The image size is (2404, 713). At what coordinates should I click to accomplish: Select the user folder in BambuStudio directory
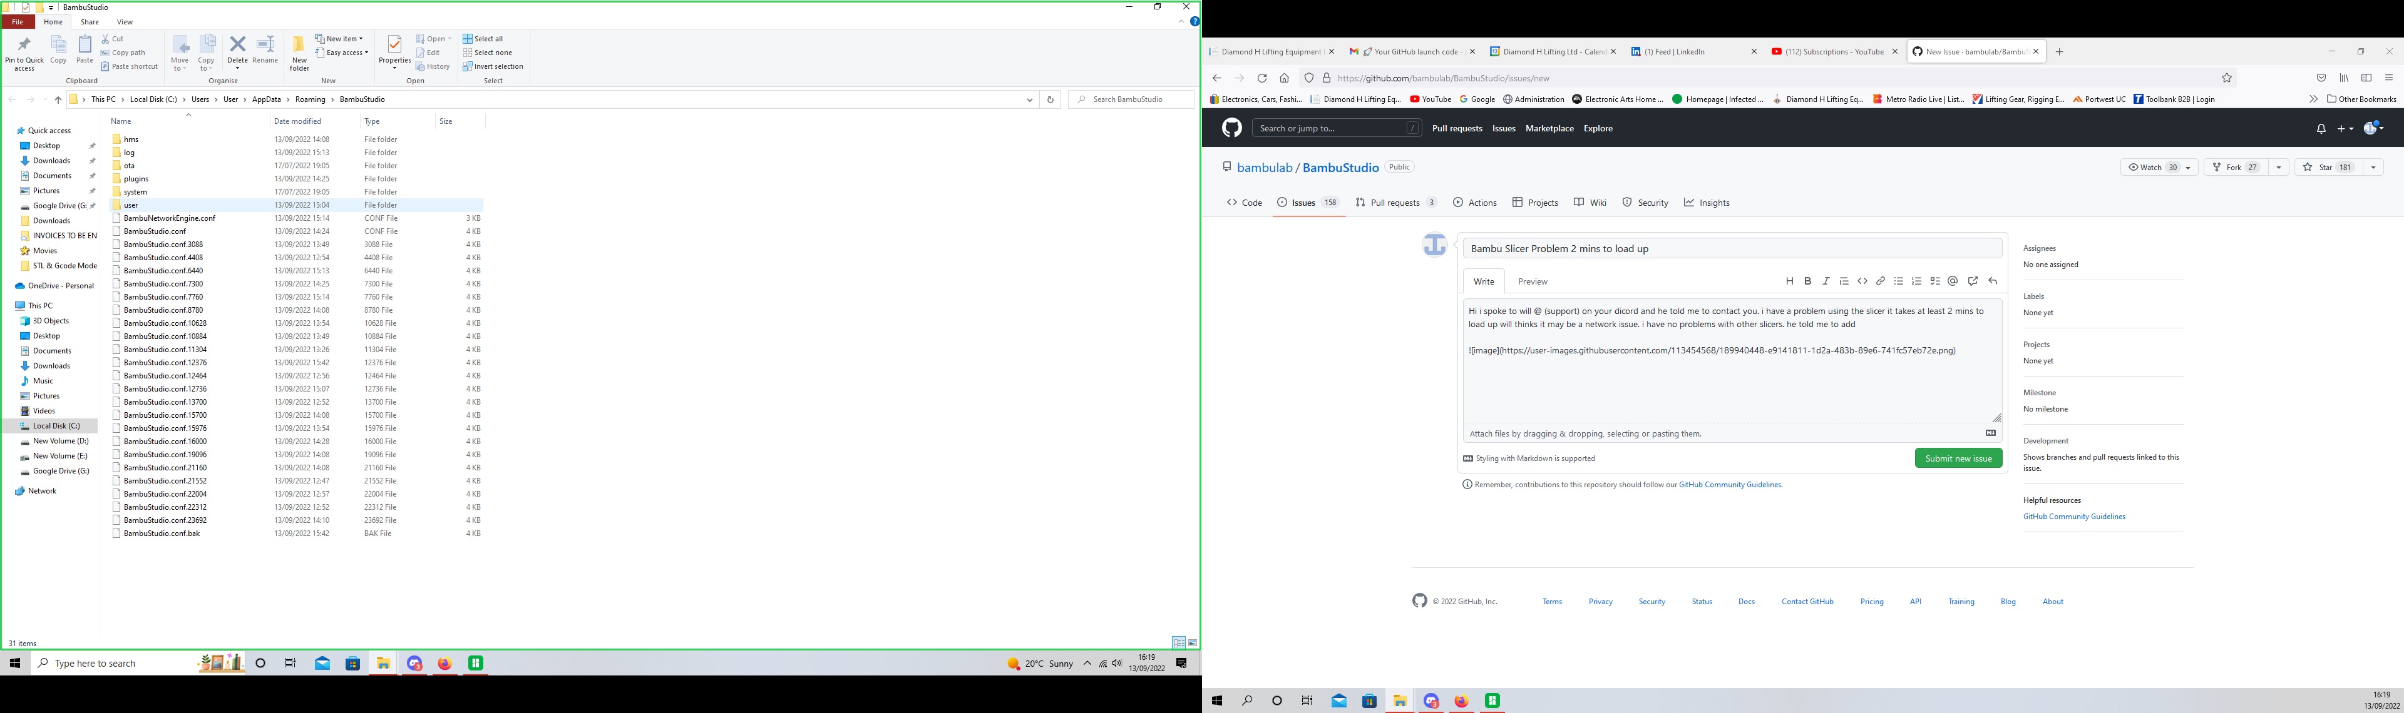pos(131,205)
